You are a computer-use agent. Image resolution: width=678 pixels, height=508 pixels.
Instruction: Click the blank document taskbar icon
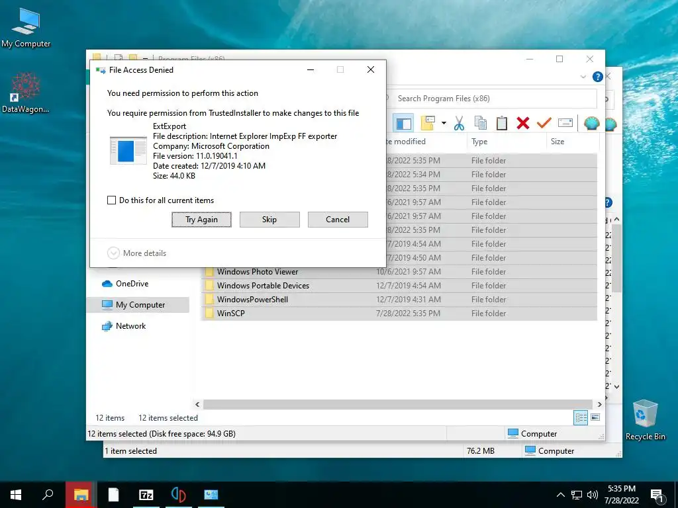114,495
